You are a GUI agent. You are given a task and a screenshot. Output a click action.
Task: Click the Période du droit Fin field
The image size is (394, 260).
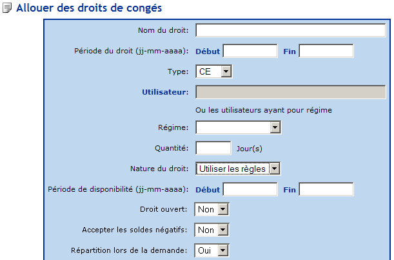pos(326,51)
